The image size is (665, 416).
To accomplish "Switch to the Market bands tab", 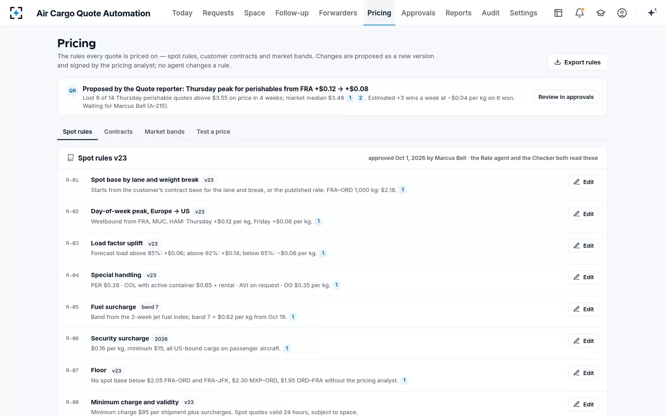I will pos(164,132).
